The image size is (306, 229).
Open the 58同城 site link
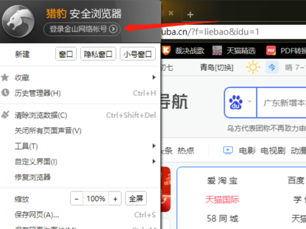[222, 218]
